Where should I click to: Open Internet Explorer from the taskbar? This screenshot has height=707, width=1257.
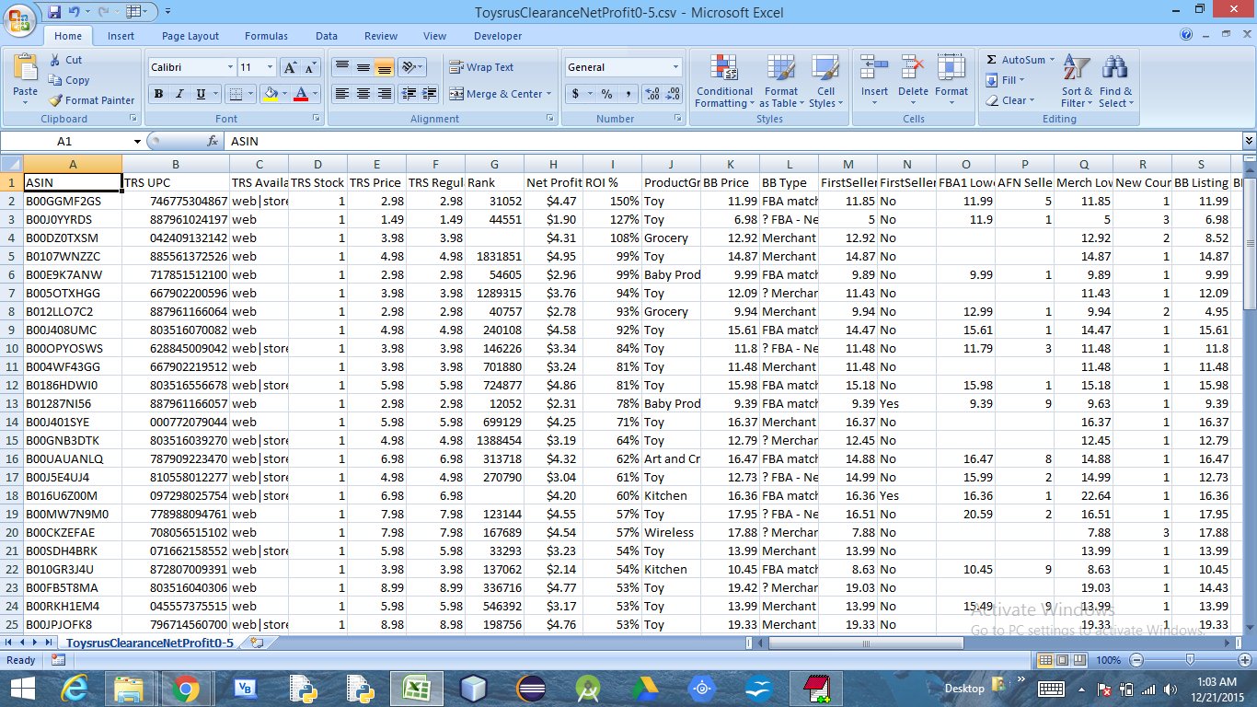coord(75,689)
